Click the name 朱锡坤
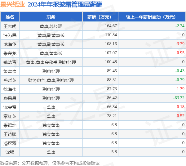Viewport: 186px width, 166px height. click(x=10, y=125)
